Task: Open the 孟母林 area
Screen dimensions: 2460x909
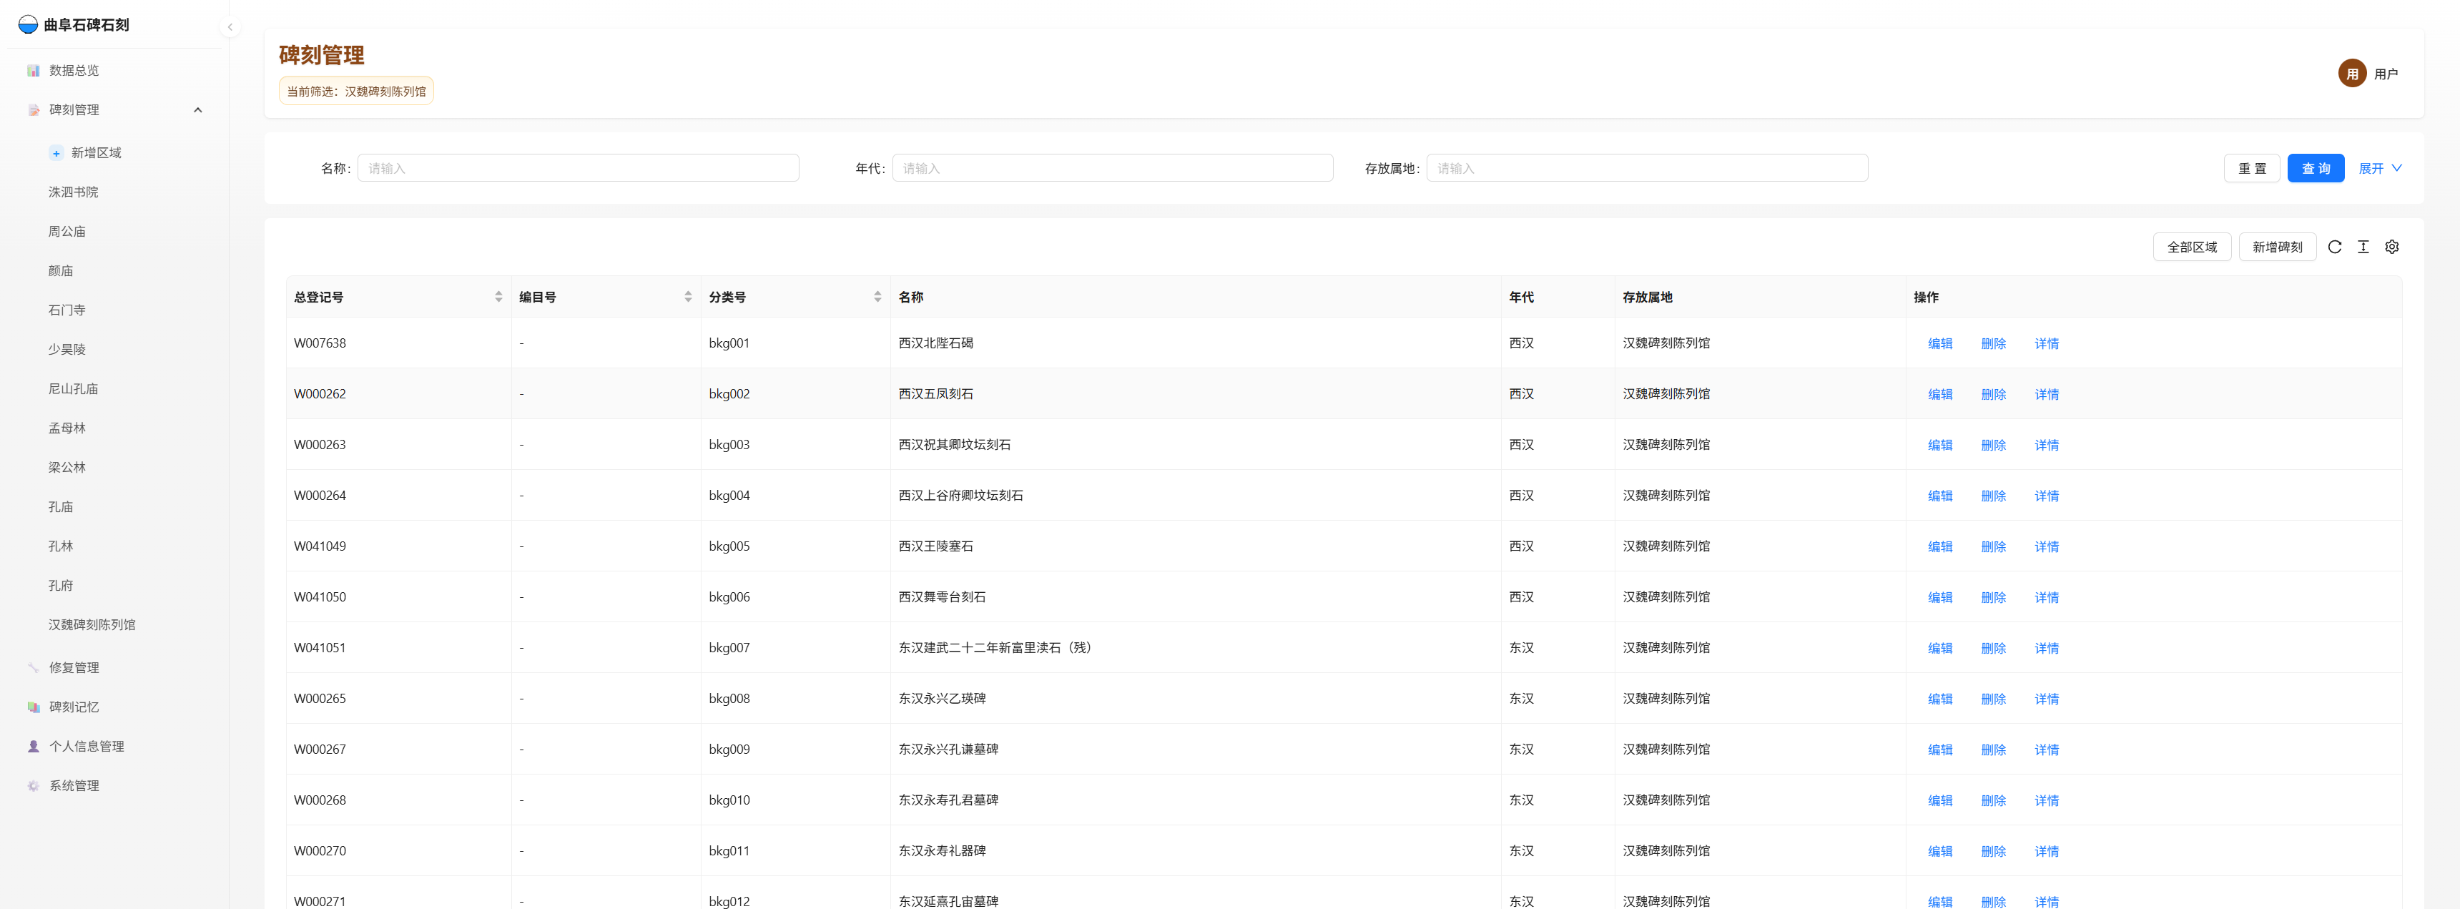Action: (x=67, y=428)
